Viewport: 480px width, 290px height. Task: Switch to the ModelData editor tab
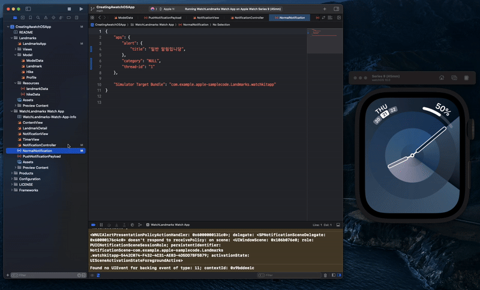pyautogui.click(x=124, y=18)
